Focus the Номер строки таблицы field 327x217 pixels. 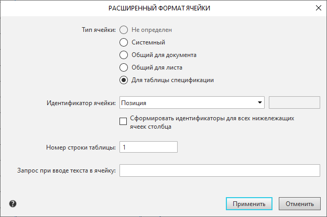(x=149, y=147)
